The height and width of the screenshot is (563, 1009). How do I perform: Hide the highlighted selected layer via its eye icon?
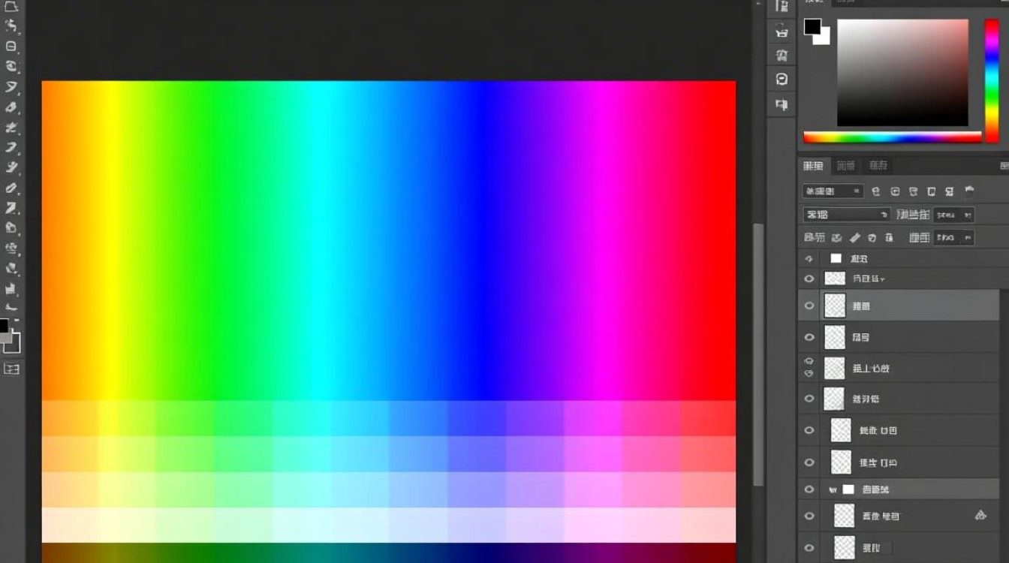[x=809, y=306]
